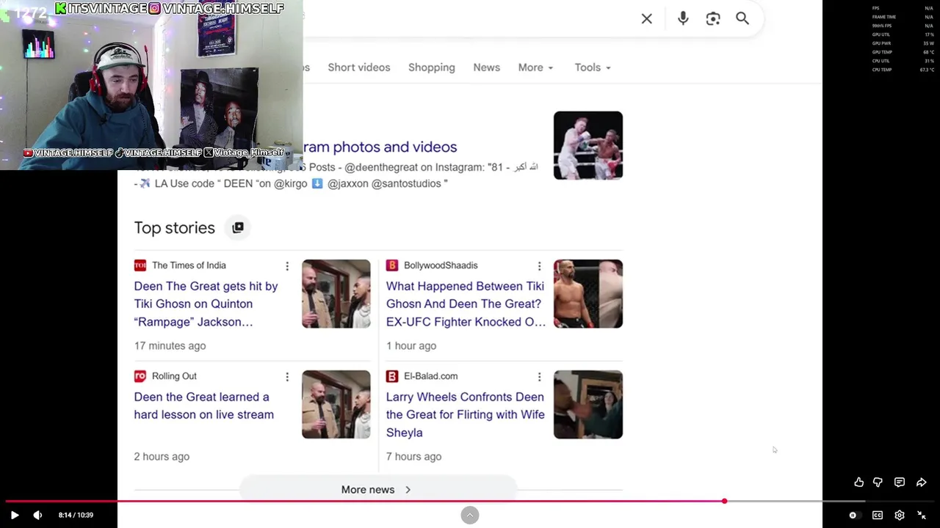The height and width of the screenshot is (528, 940).
Task: Open Times of India story options menu
Action: (x=287, y=265)
